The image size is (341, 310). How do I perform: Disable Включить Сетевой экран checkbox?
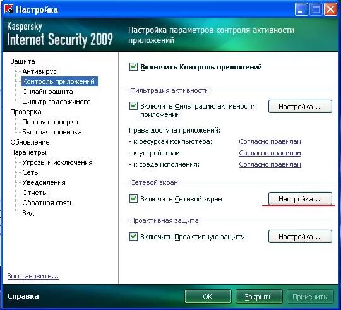[133, 198]
